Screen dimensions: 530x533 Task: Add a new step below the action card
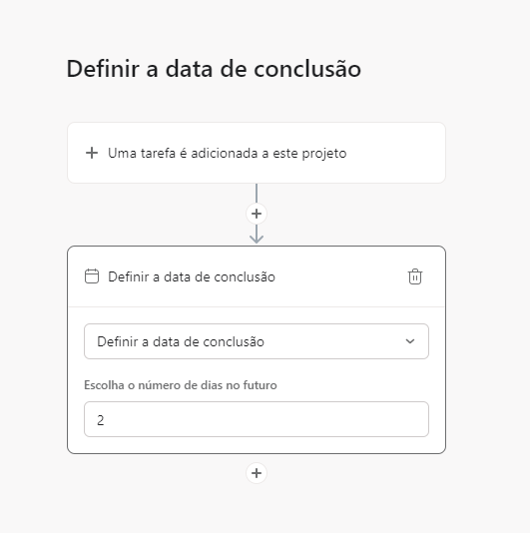[x=257, y=473]
